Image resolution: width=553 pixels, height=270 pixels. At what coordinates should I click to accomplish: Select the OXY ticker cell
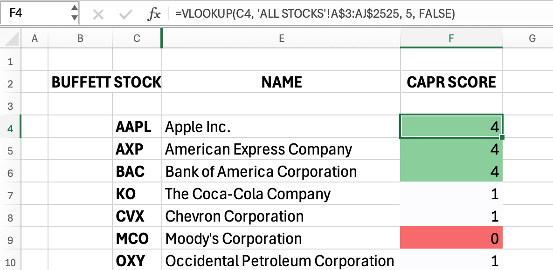(137, 261)
